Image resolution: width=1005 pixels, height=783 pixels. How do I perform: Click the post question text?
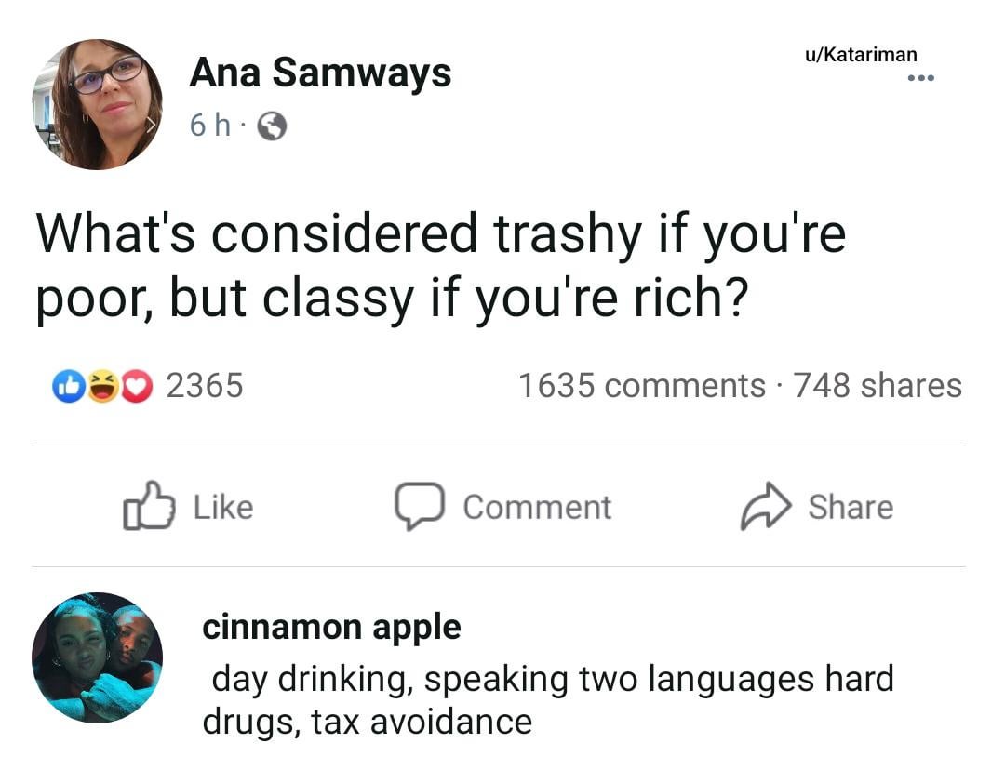tap(441, 266)
